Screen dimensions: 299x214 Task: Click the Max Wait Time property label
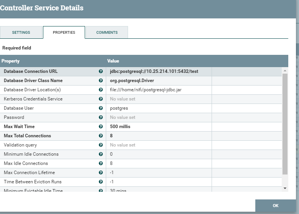(x=19, y=127)
